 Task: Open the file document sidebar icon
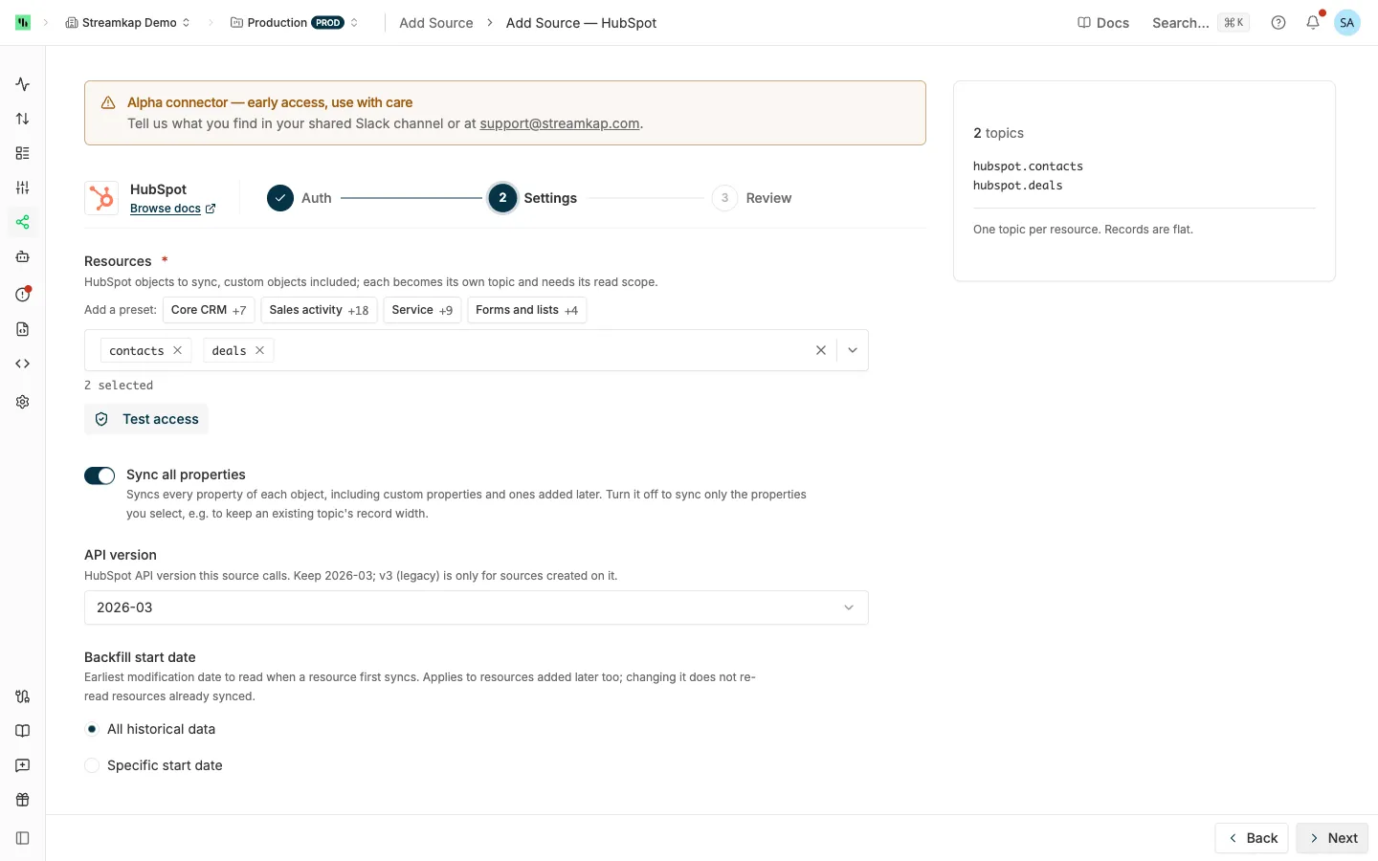(x=23, y=329)
